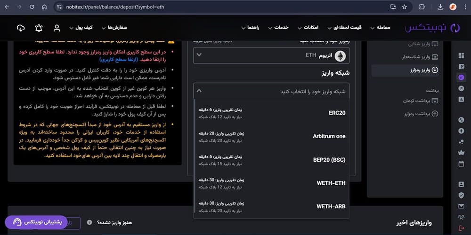Follow the ارتقا سطح کاربری link
Screen dimensions: 471x235
click(118, 59)
